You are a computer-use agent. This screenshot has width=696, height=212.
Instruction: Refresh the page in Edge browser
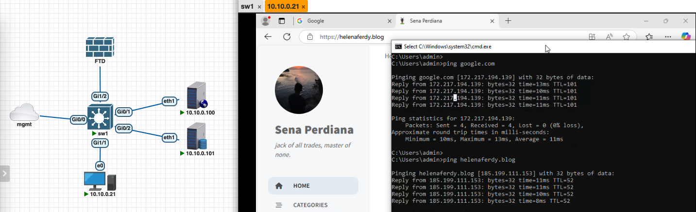click(x=287, y=37)
